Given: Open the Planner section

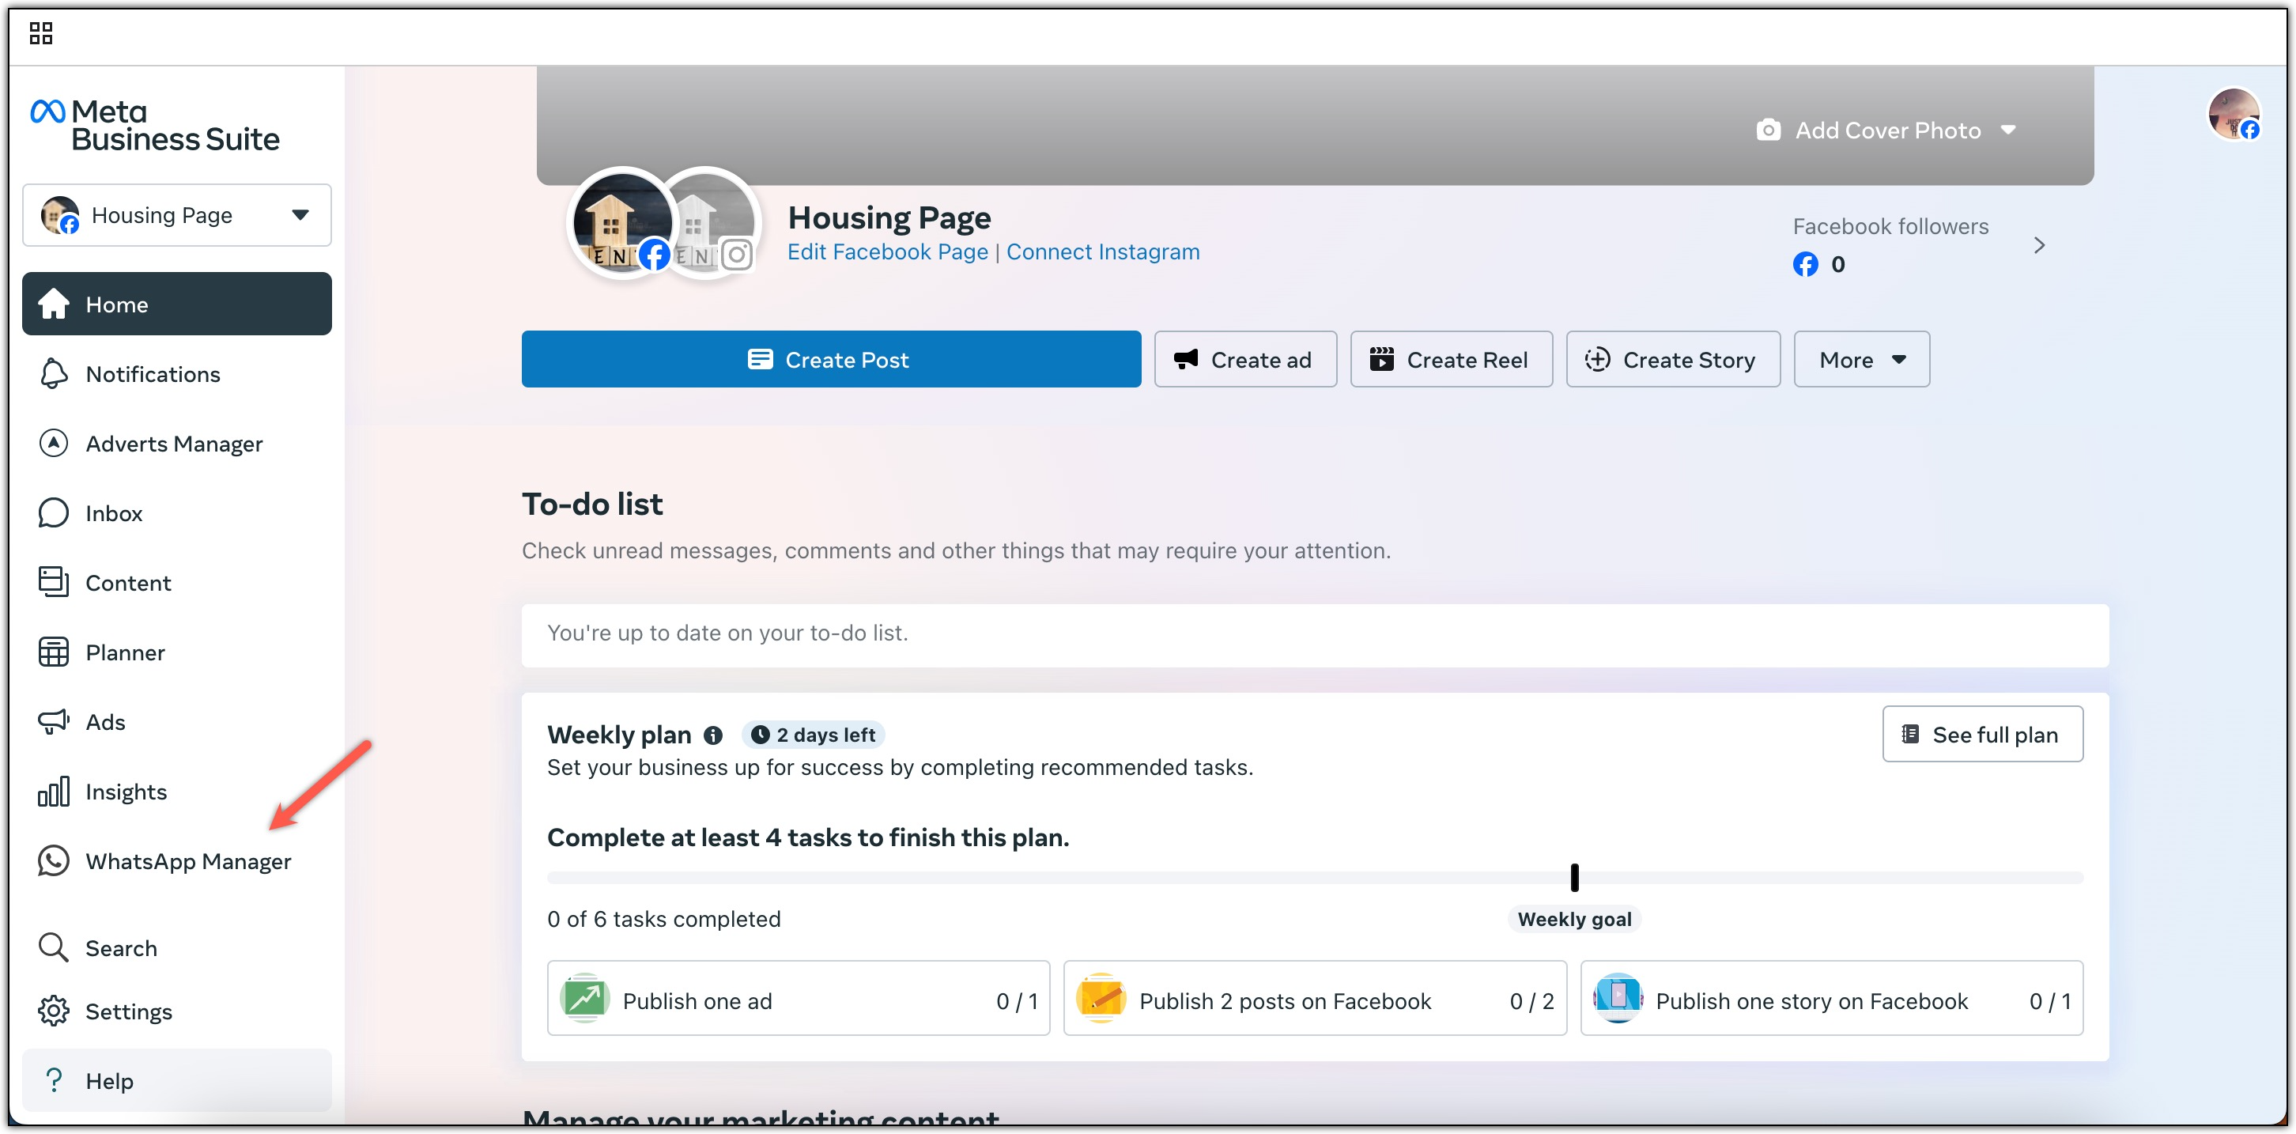Looking at the screenshot, I should click(x=176, y=652).
